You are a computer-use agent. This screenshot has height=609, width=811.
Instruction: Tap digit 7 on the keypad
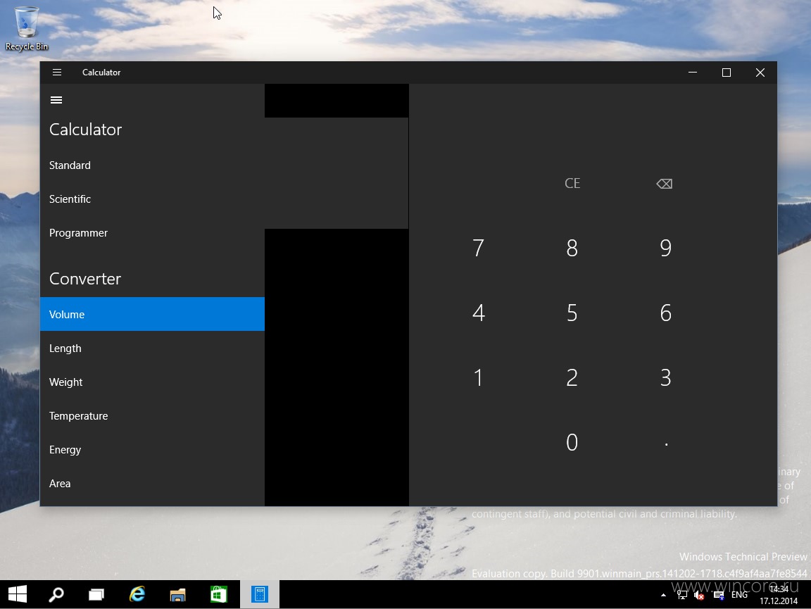click(x=479, y=248)
